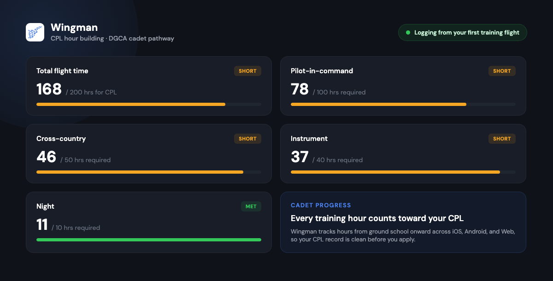553x281 pixels.
Task: Click the "/ 100 hrs required" label
Action: point(339,92)
